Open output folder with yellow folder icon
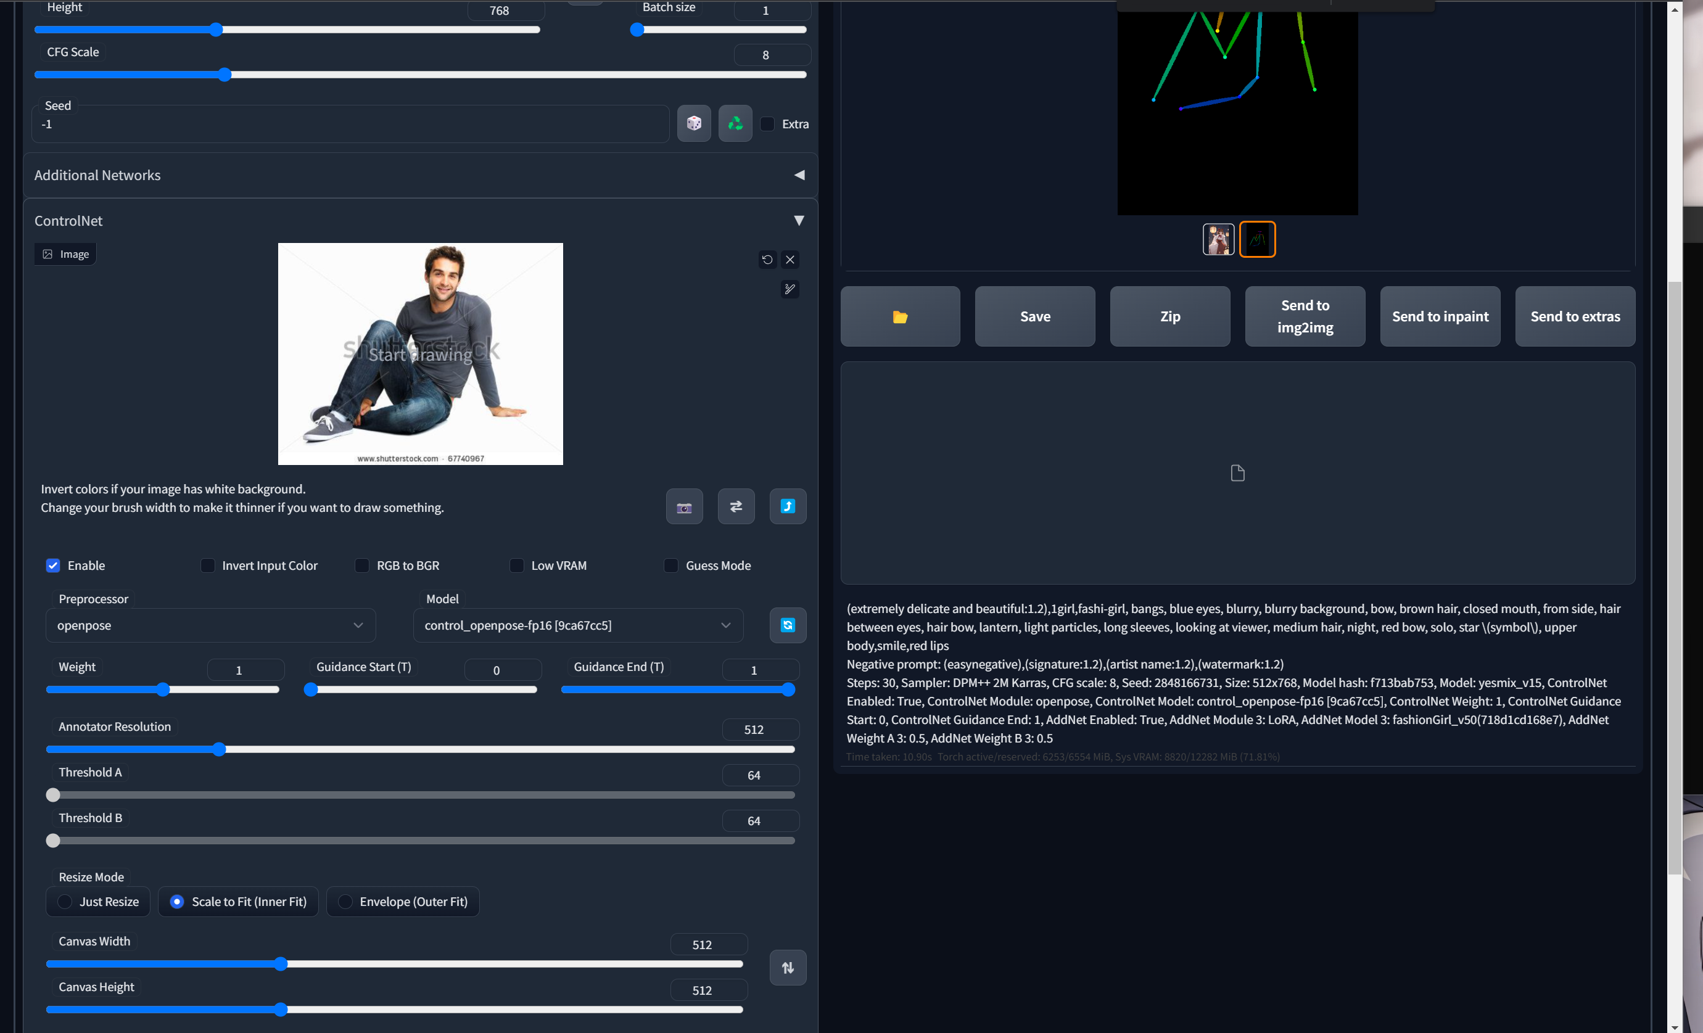This screenshot has width=1703, height=1033. pos(899,316)
